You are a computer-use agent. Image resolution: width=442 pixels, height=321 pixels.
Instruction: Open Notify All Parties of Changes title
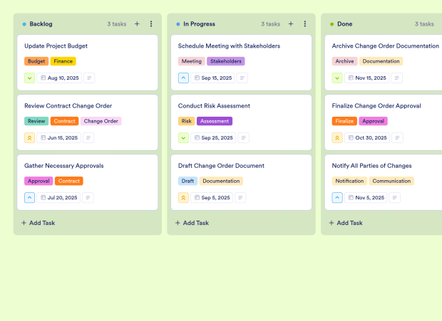point(372,166)
